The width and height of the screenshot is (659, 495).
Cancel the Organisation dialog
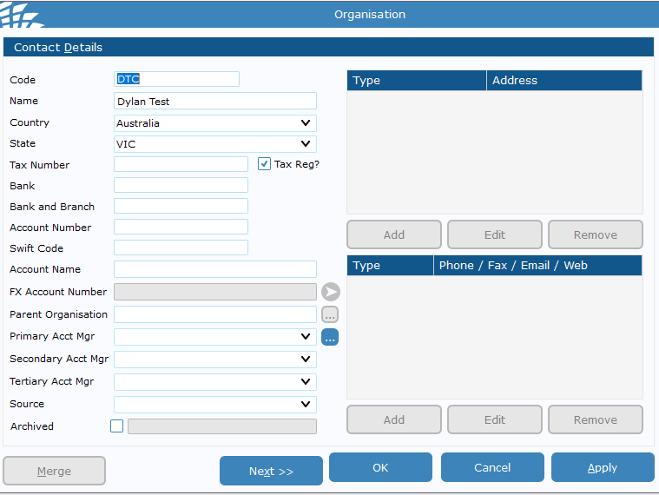coord(492,468)
